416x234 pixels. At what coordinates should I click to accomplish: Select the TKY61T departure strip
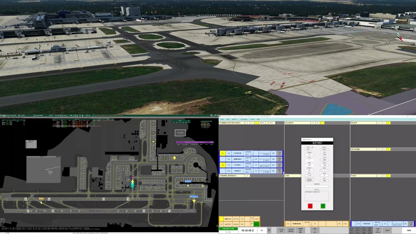[x=251, y=171]
